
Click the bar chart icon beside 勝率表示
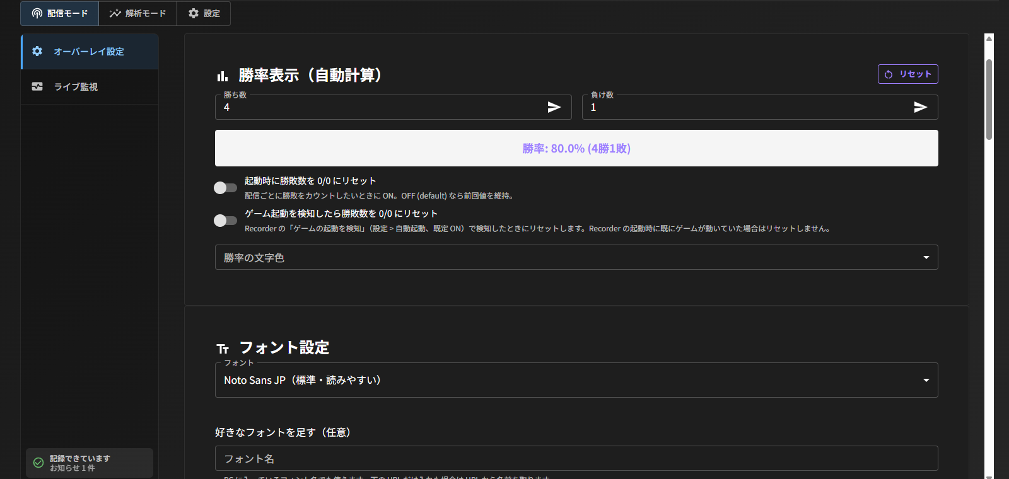tap(223, 76)
